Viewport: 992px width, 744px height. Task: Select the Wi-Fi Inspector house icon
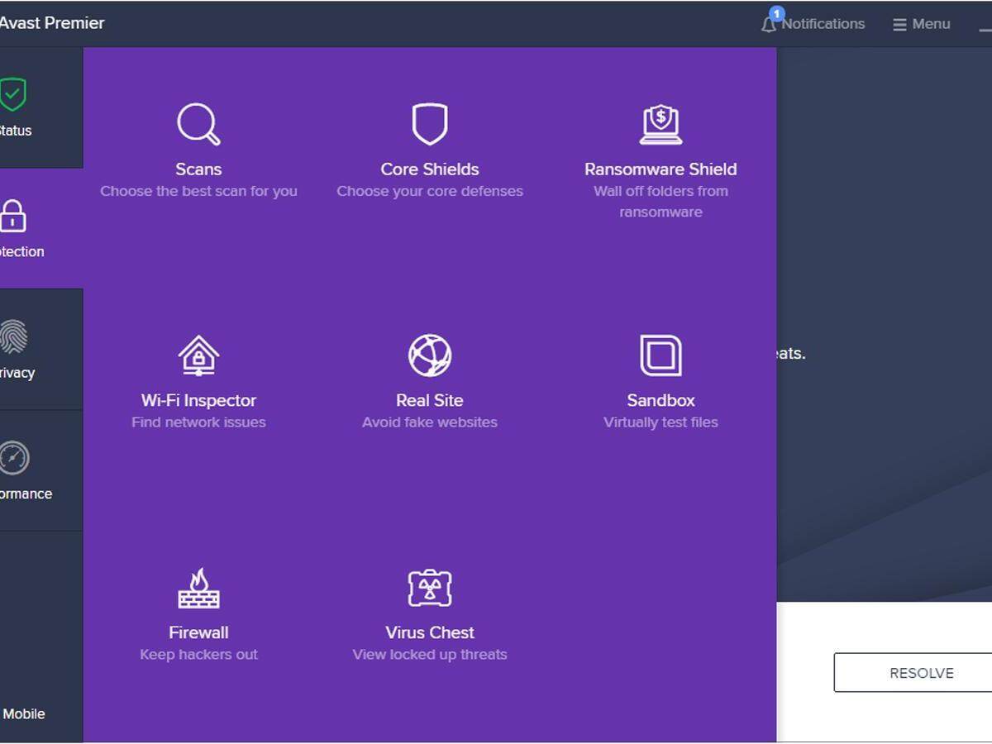[x=198, y=355]
